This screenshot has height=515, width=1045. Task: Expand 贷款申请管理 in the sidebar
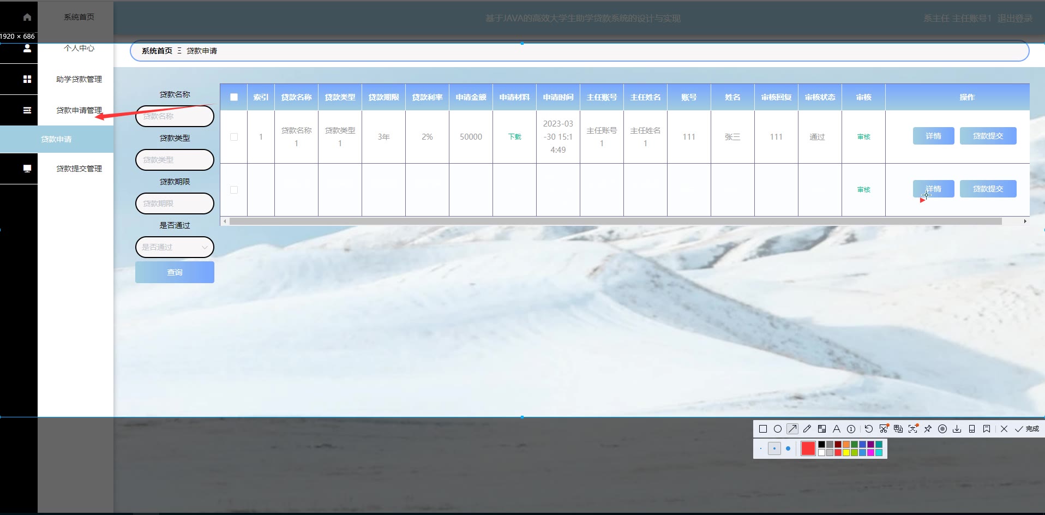point(79,110)
